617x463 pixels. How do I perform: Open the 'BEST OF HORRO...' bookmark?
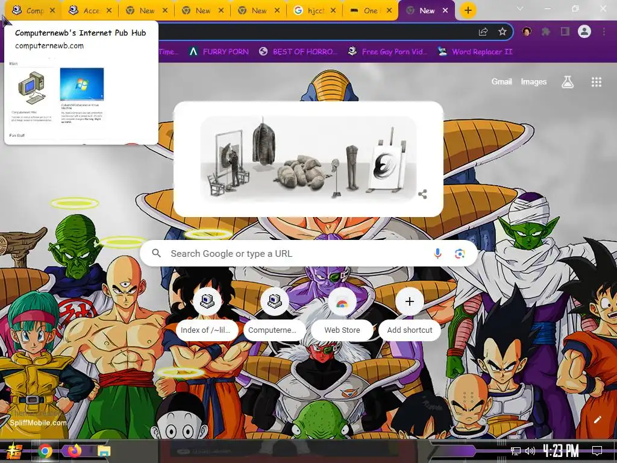pos(298,52)
